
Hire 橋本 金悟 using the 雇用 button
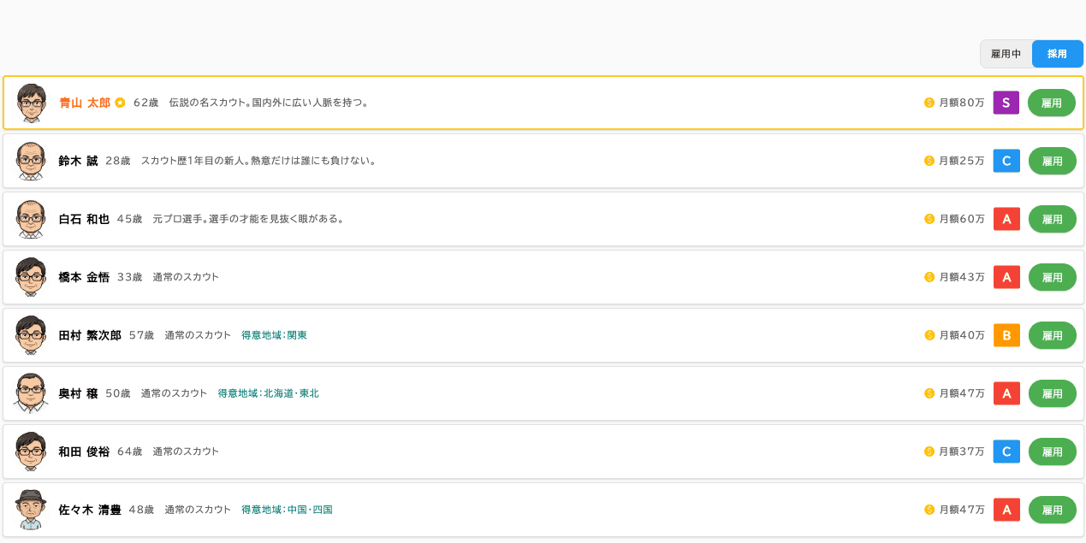point(1051,277)
